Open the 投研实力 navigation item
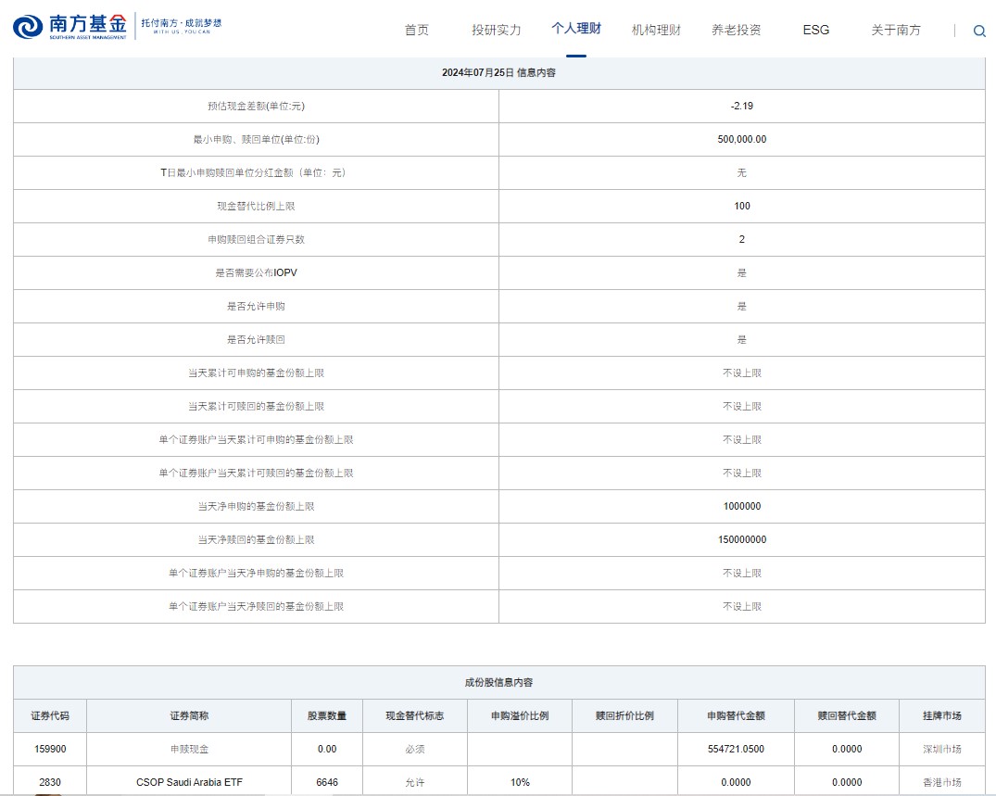Image resolution: width=996 pixels, height=796 pixels. tap(497, 30)
